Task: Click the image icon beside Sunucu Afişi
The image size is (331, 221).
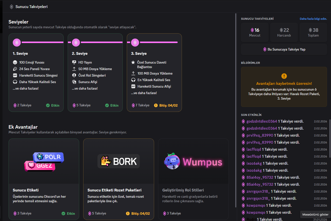Action: tap(74, 82)
